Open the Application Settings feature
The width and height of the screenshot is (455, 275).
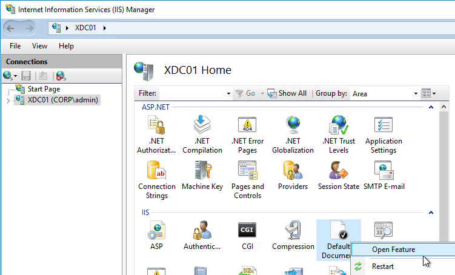384,134
